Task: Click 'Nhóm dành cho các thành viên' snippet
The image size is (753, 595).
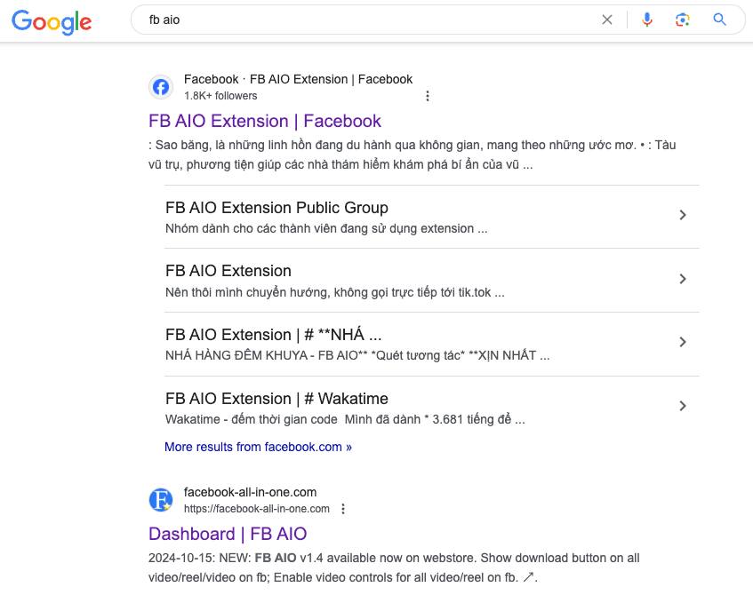Action: tap(326, 228)
